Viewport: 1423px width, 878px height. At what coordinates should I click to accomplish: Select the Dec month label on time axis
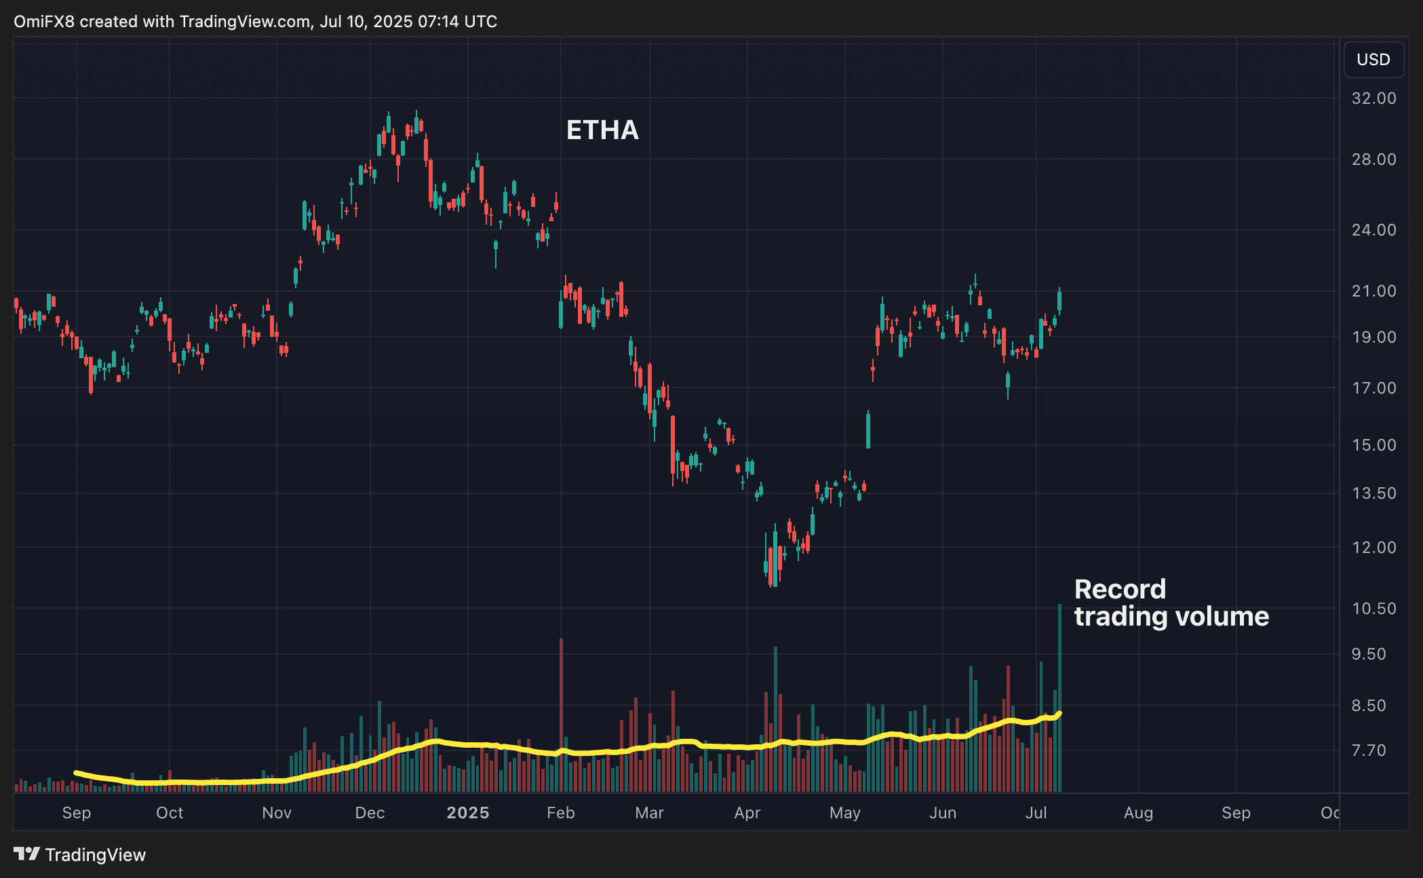(x=370, y=812)
